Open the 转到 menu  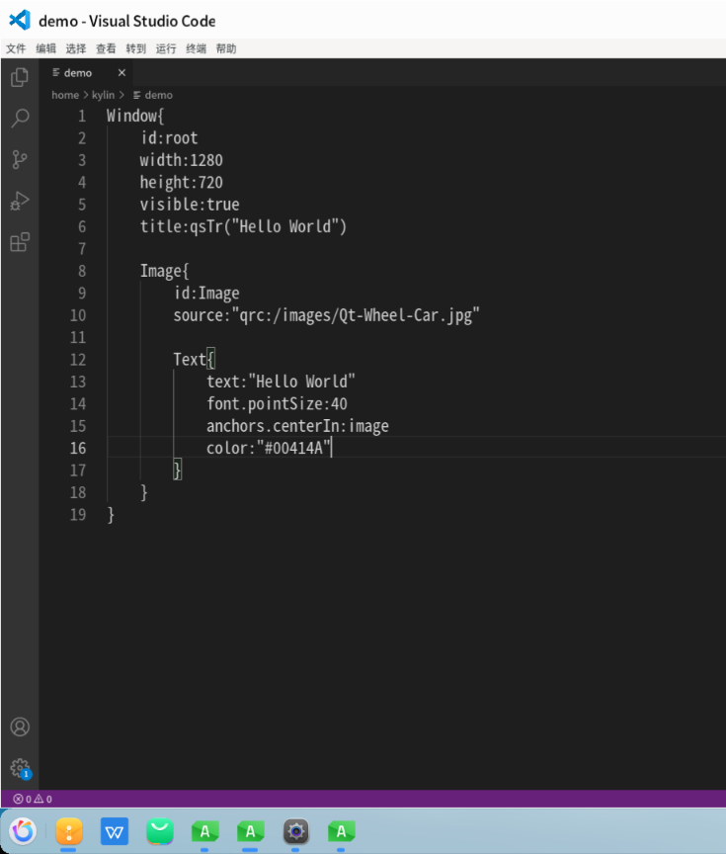pos(135,48)
